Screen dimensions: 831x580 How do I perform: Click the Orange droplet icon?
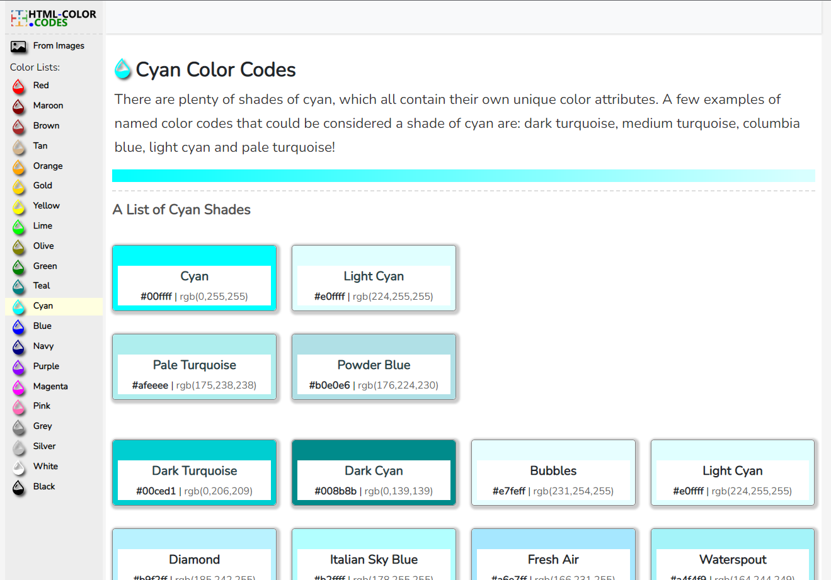point(19,167)
